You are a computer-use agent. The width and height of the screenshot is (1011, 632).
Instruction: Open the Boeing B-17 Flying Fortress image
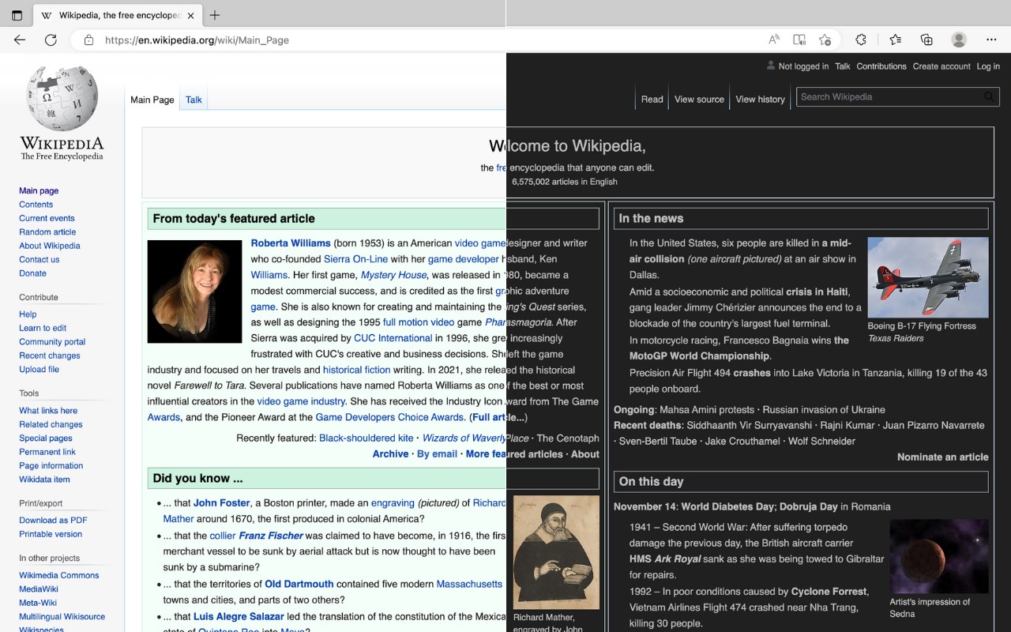[x=928, y=277]
